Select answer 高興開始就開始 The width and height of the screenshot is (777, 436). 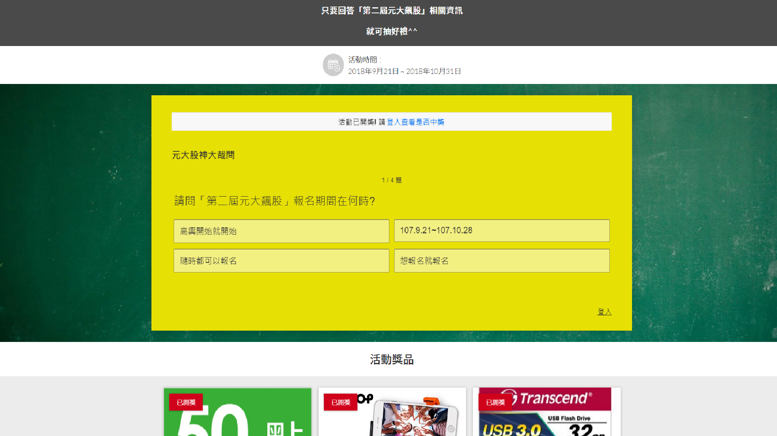click(281, 231)
